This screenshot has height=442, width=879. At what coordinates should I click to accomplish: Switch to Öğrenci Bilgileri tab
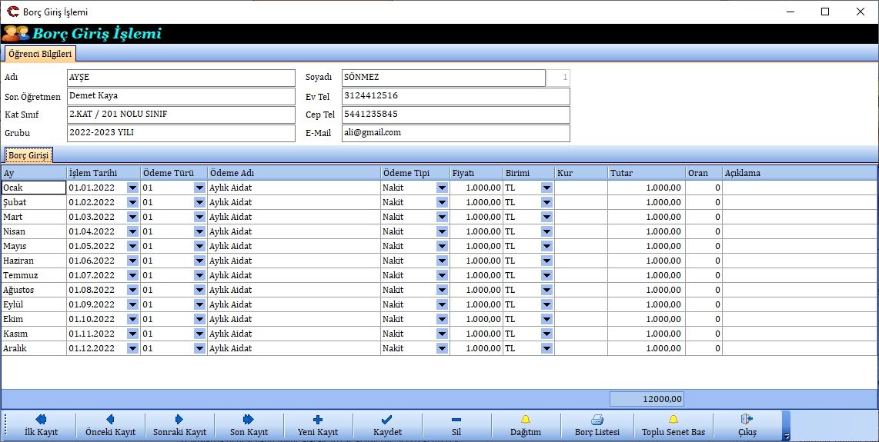pyautogui.click(x=40, y=54)
